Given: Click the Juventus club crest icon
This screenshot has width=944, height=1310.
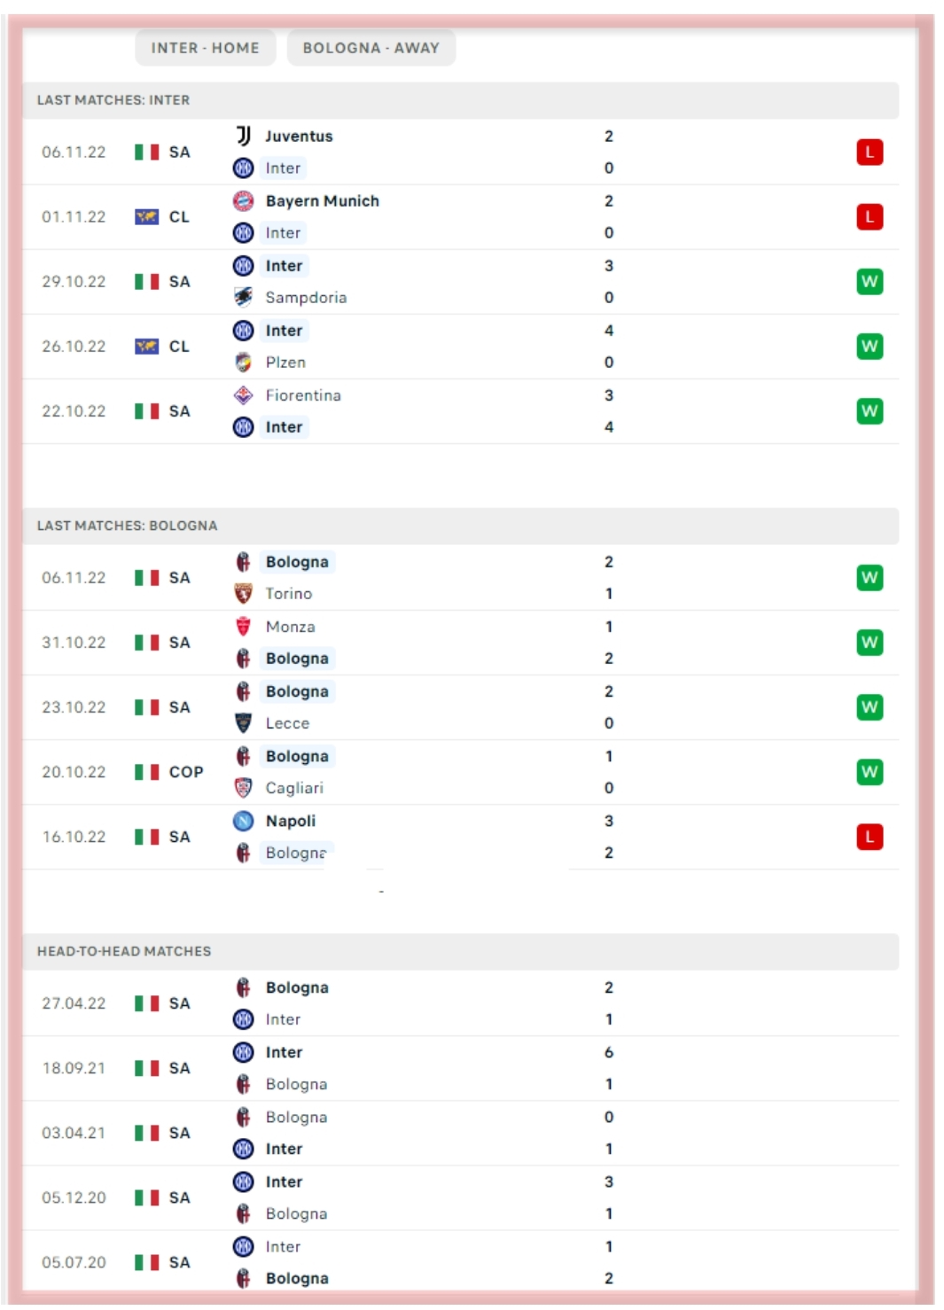Looking at the screenshot, I should (243, 136).
